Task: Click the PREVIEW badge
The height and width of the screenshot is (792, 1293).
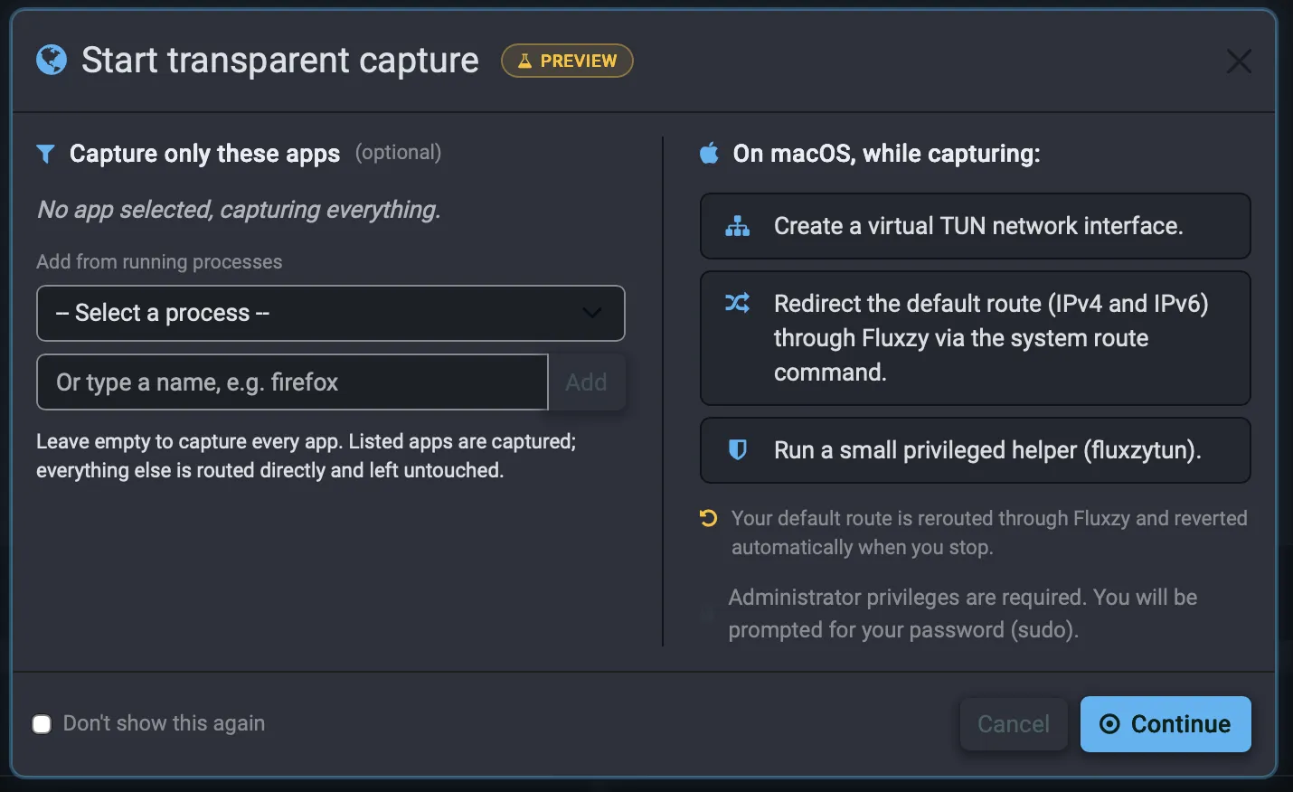Action: [x=567, y=61]
